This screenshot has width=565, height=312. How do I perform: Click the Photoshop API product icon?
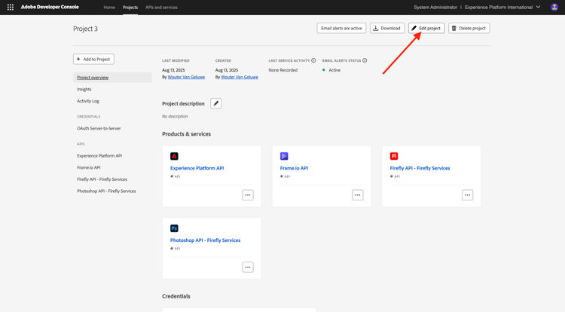174,228
